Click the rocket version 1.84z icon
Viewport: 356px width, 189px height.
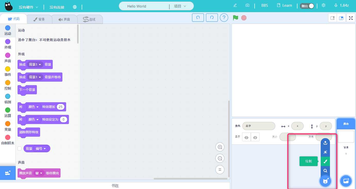click(x=336, y=5)
